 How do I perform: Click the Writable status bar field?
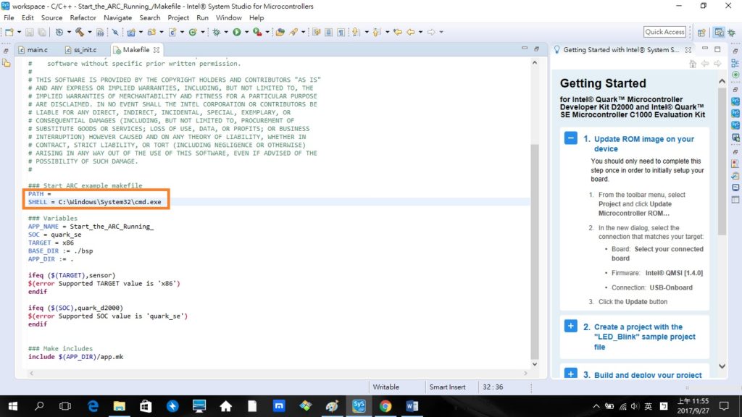(x=385, y=387)
